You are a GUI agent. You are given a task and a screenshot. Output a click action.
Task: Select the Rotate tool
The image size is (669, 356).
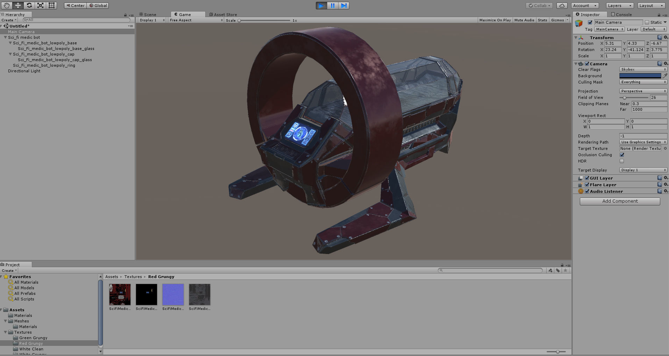tap(29, 5)
